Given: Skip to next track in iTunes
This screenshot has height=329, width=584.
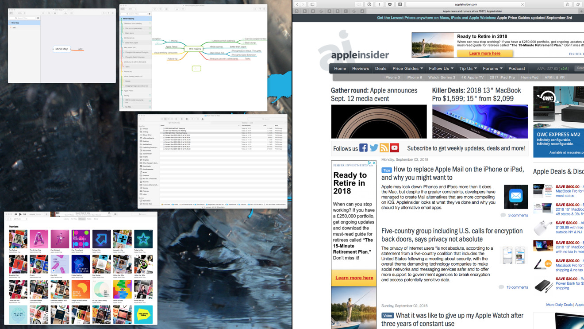Looking at the screenshot, I should 25,214.
